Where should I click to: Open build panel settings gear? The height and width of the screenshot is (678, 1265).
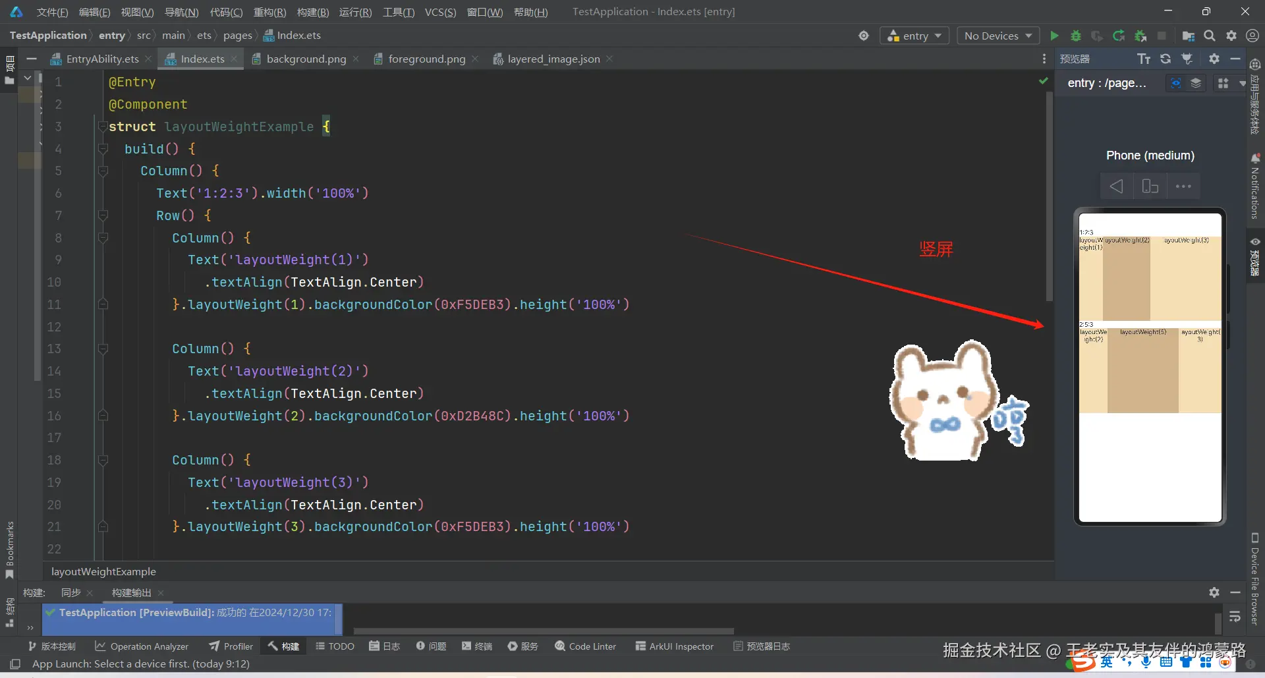1214,592
